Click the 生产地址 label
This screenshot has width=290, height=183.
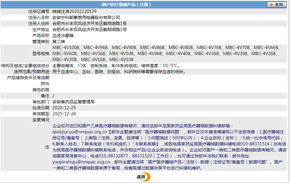click(x=41, y=30)
